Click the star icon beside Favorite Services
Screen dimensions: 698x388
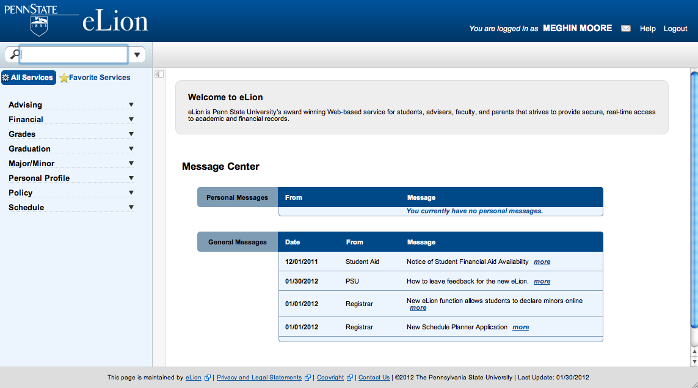[x=64, y=78]
